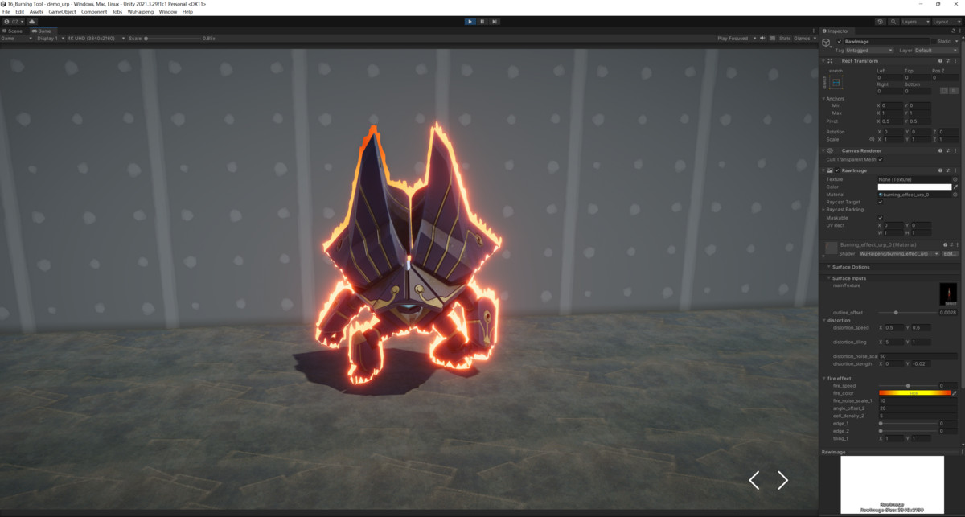Viewport: 965px width, 517px height.
Task: Click the global search magnifier icon
Action: click(x=892, y=22)
